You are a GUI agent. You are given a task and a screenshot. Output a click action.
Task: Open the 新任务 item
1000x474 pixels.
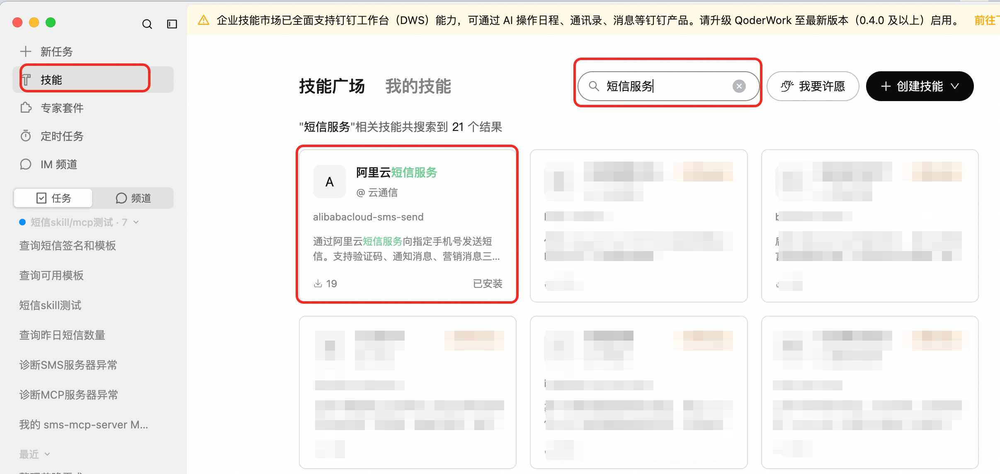93,51
